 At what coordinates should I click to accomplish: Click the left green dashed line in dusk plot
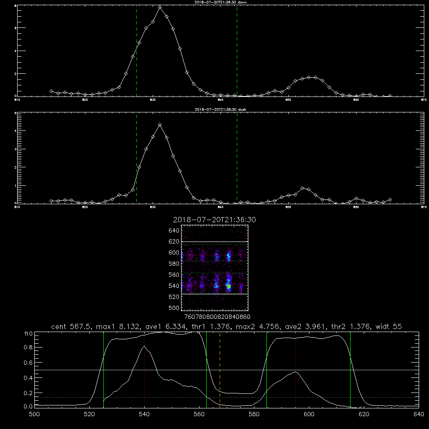136,158
